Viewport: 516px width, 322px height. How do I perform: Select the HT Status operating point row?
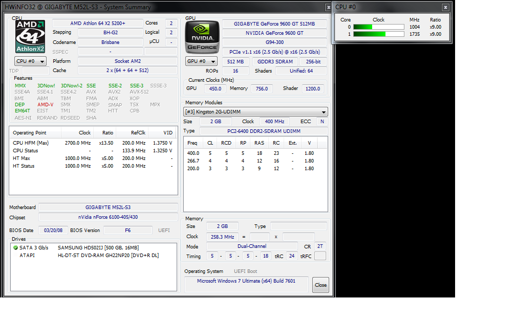tap(93, 166)
